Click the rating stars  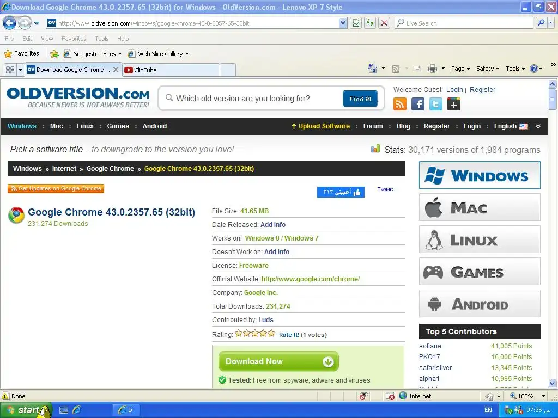pos(255,334)
